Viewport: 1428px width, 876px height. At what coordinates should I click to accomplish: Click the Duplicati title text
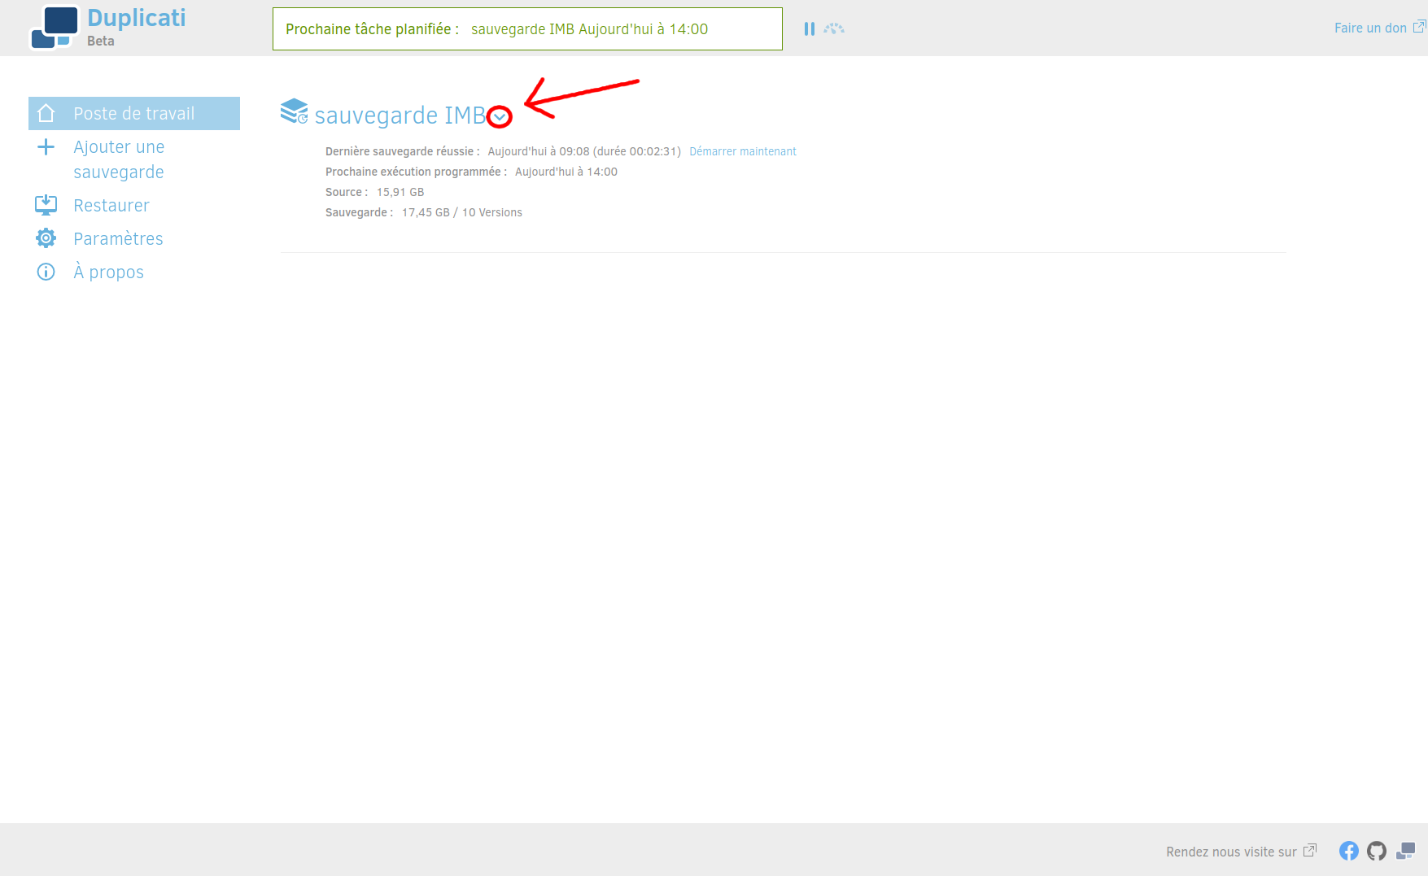(x=137, y=18)
